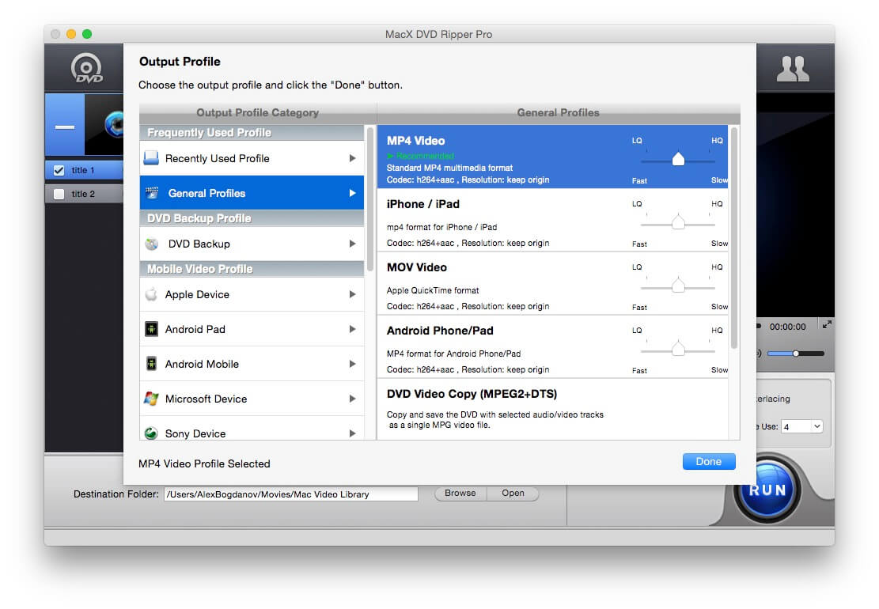Select the iPhone / iPad profile

(x=553, y=220)
